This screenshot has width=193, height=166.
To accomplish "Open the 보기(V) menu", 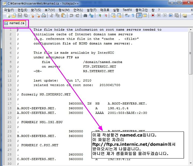I will 50,10.
